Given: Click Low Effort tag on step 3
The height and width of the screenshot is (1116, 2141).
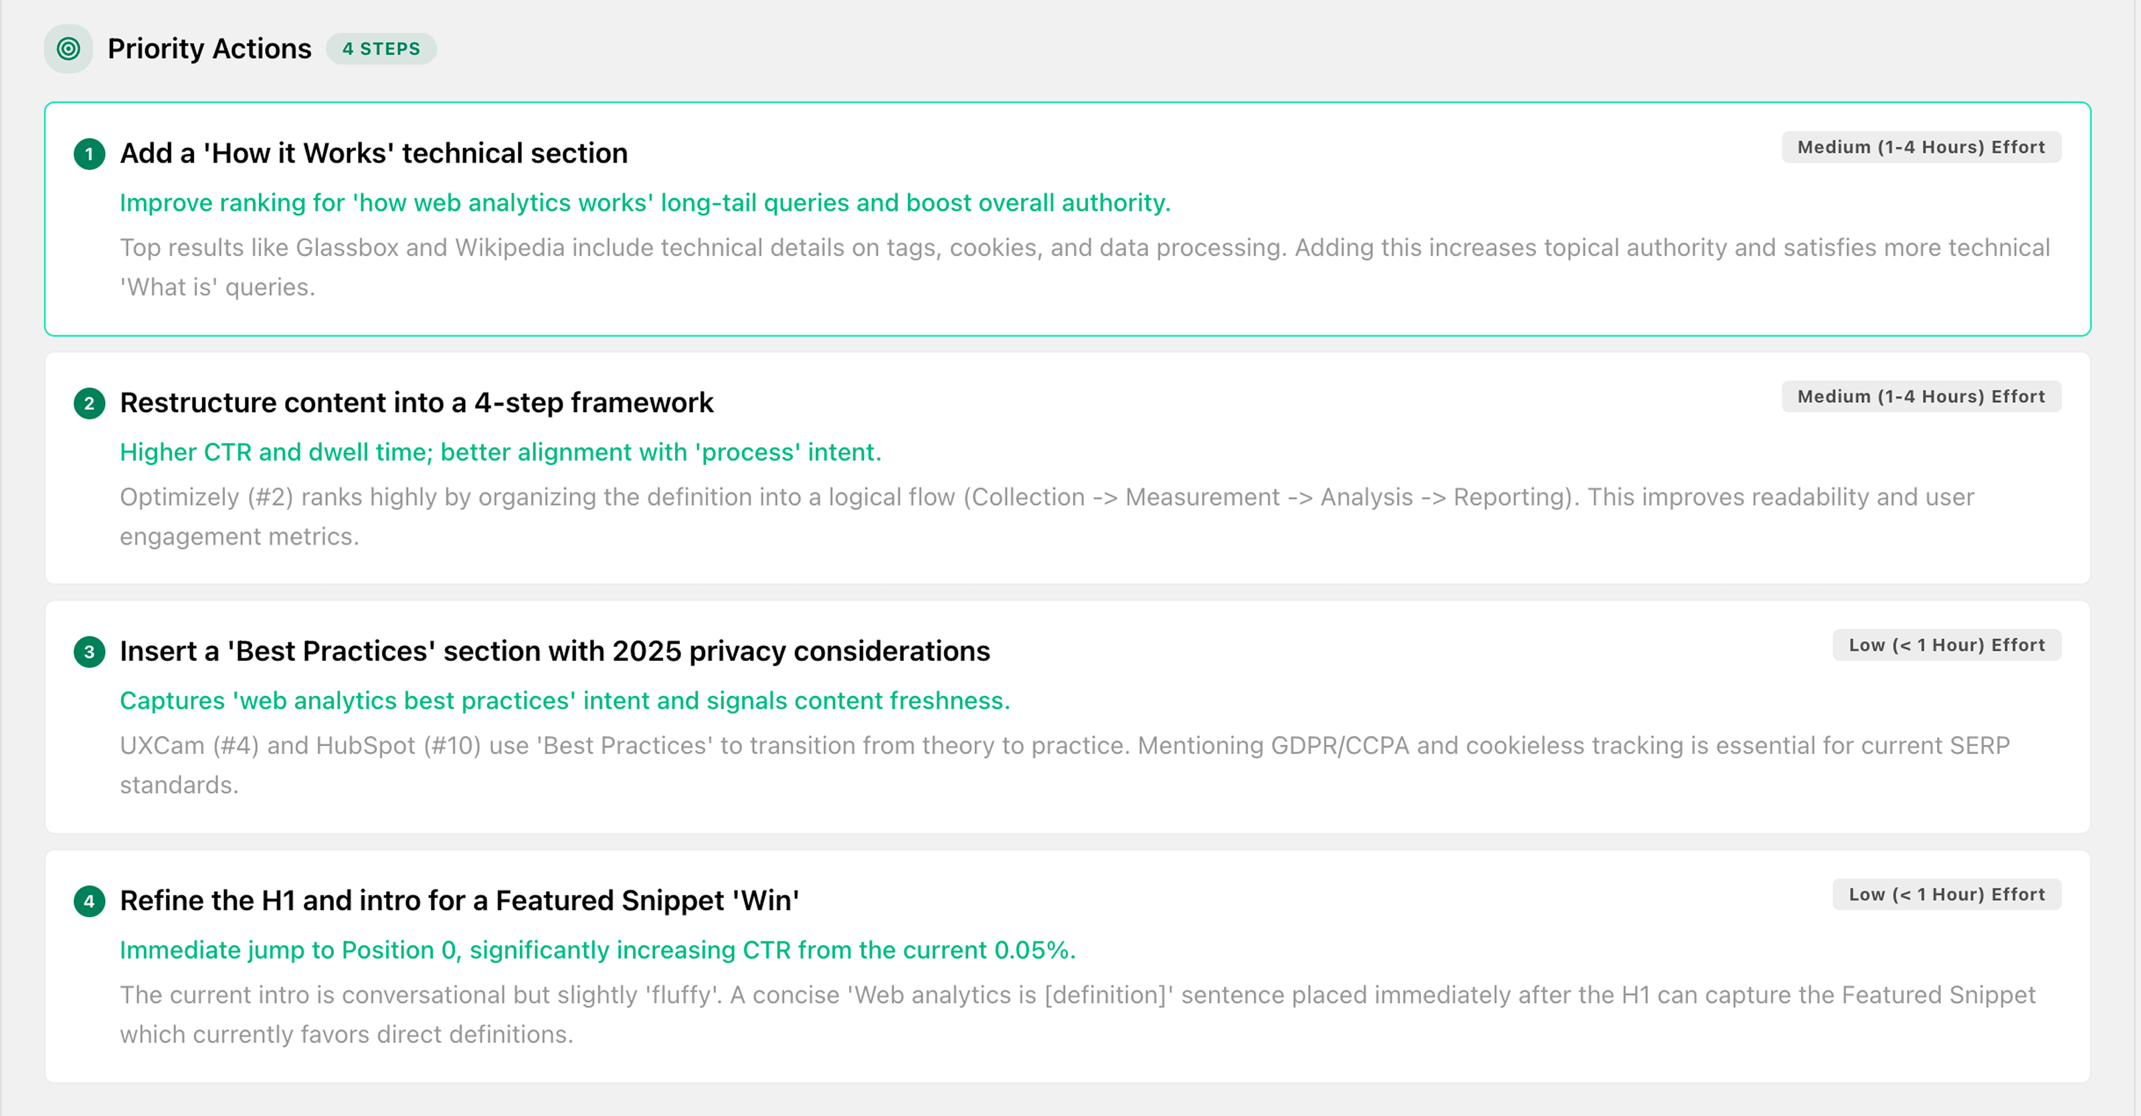Looking at the screenshot, I should pos(1946,645).
